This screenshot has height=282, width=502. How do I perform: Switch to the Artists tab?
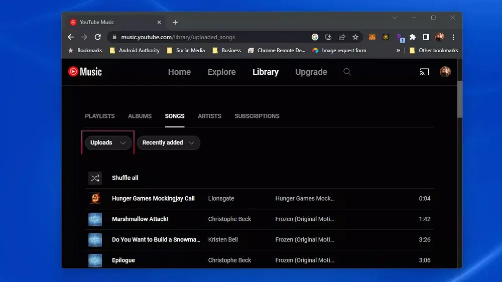(209, 116)
